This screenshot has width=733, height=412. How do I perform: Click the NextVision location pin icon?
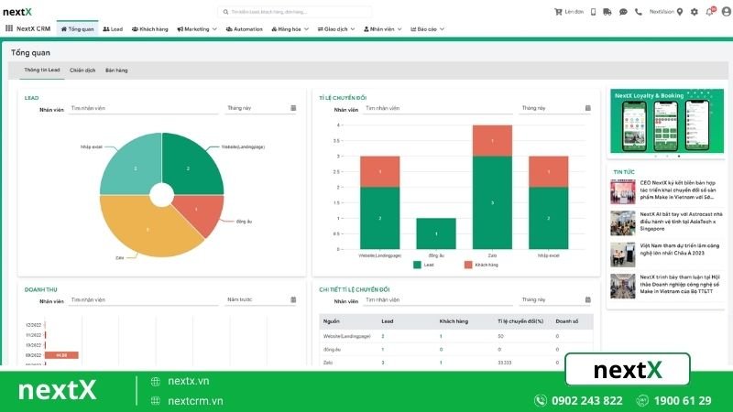(x=680, y=12)
